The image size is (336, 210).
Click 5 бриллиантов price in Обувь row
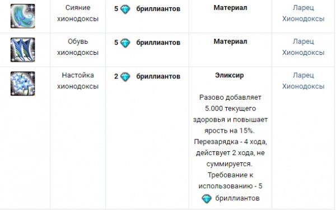tap(147, 43)
